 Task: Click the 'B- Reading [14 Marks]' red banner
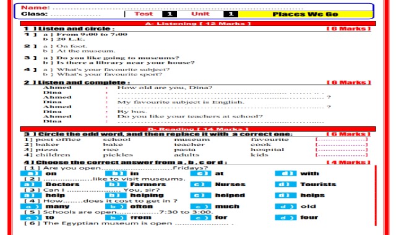click(198, 129)
